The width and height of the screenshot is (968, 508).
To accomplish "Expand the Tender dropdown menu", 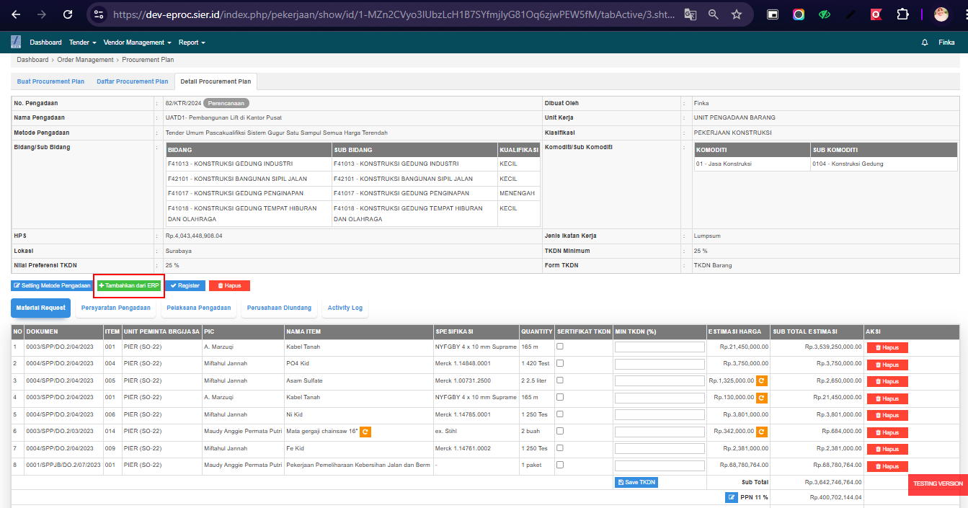I will coord(82,43).
